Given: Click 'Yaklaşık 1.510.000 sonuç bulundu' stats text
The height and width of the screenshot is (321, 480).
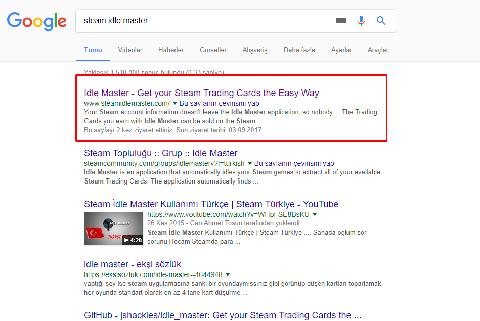Looking at the screenshot, I should coord(154,72).
